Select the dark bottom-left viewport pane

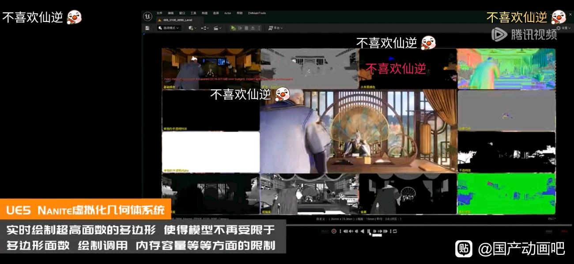(x=211, y=194)
